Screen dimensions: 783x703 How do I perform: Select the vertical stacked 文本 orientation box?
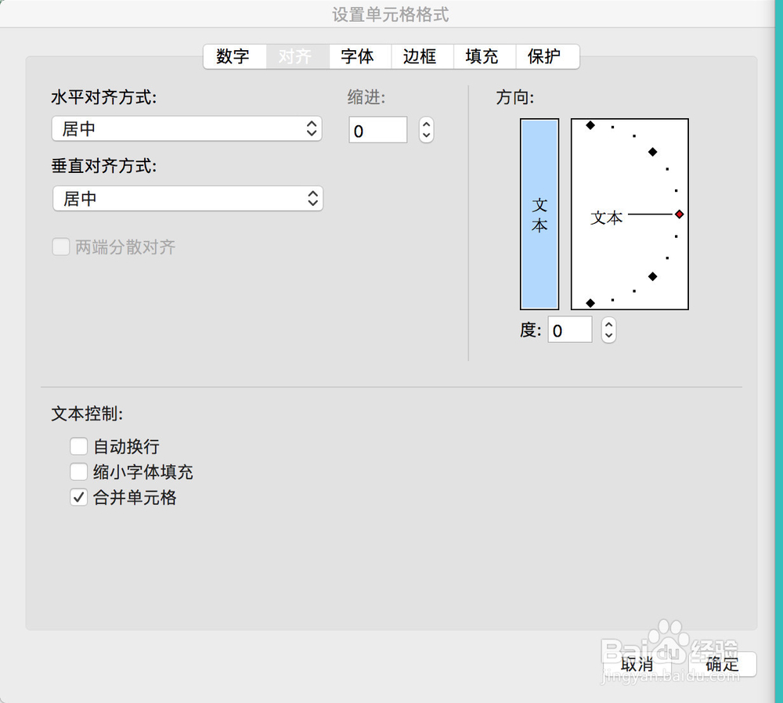coord(539,213)
